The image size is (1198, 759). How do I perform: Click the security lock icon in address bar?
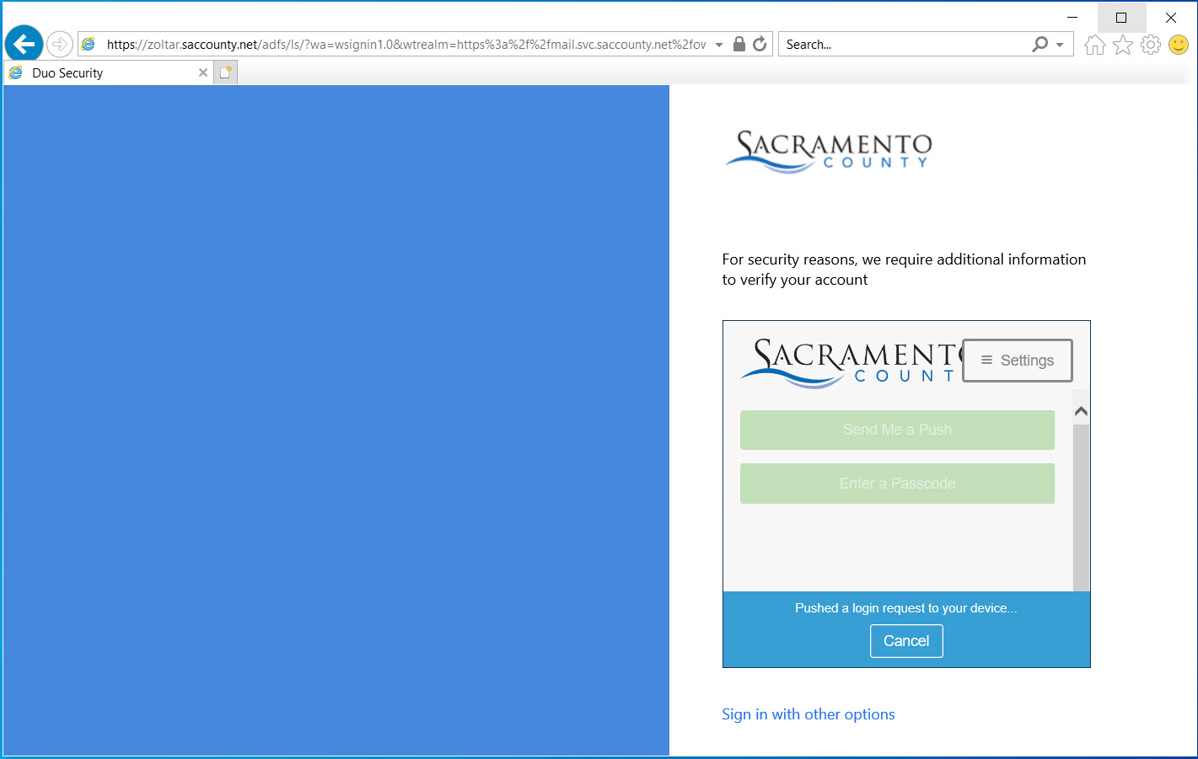[x=739, y=45]
